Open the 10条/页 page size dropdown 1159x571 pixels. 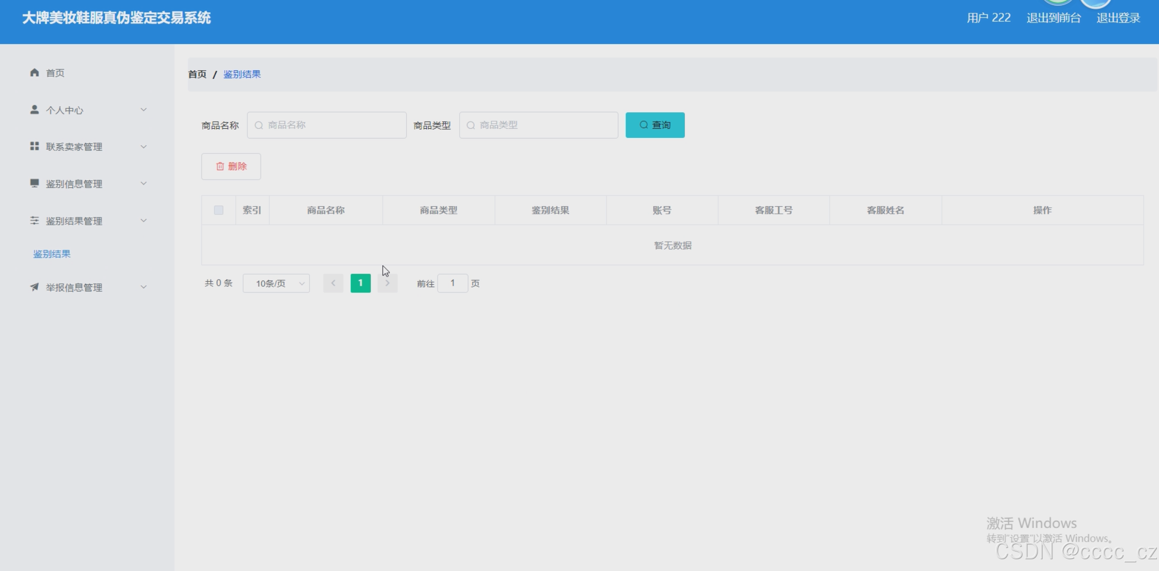pyautogui.click(x=276, y=283)
